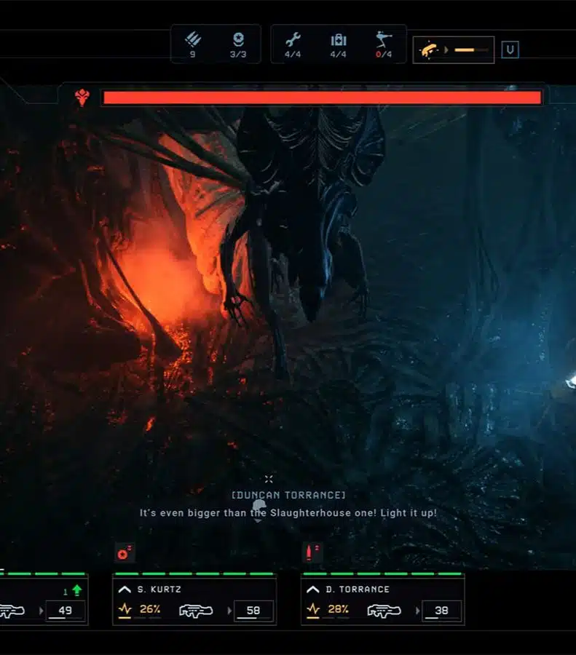Click S. Kurtz's ammo count 58 box
The image size is (576, 655).
tap(253, 611)
